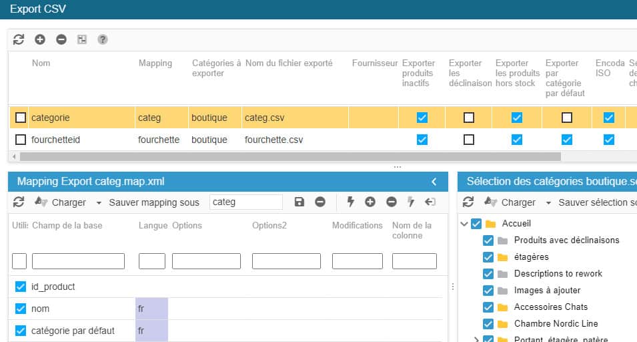
Task: Enable Exporter les déclinaisons for categorie
Action: pos(469,118)
